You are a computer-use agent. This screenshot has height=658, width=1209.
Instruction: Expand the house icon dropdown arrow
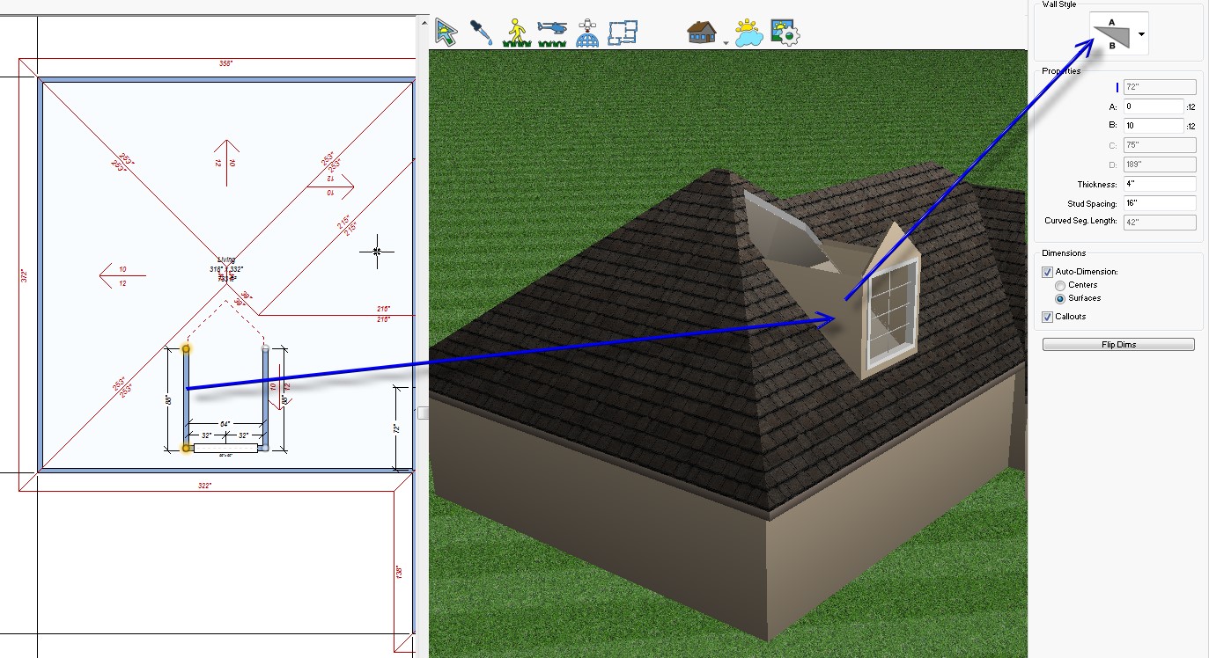pos(726,41)
